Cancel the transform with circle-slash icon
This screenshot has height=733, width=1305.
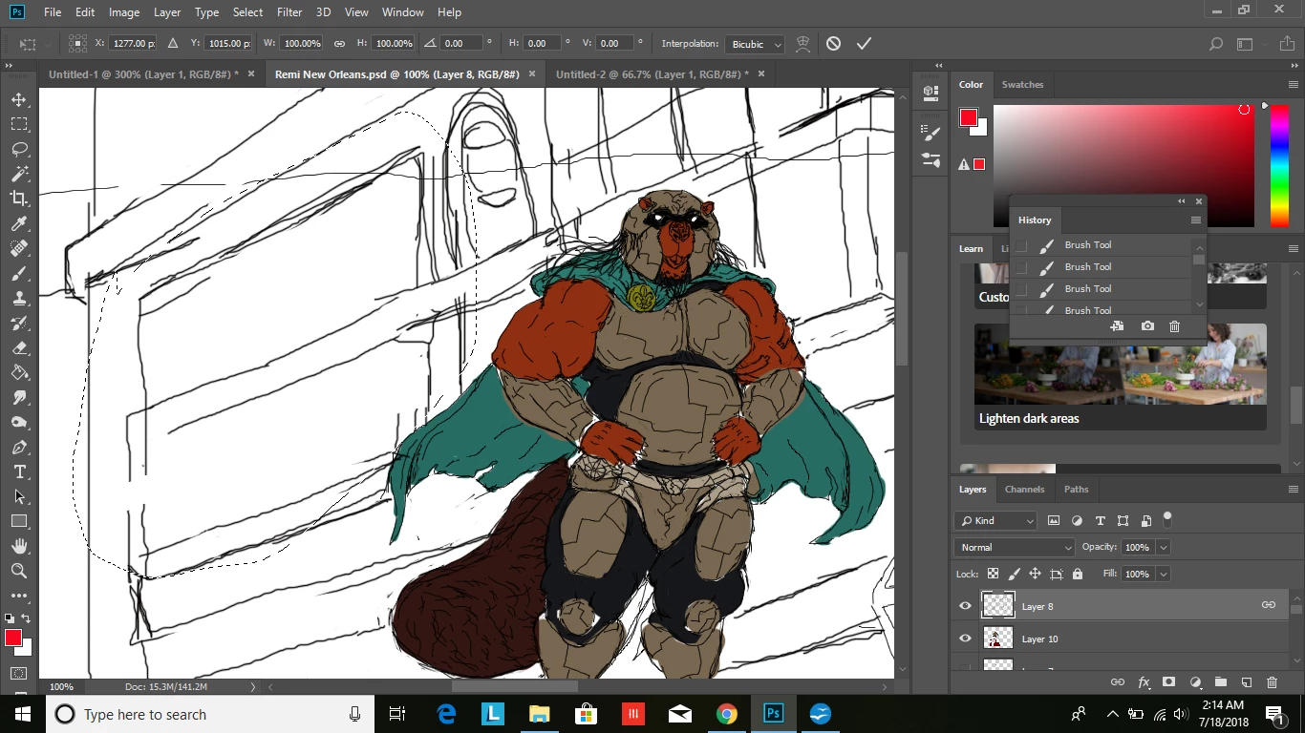click(x=833, y=44)
